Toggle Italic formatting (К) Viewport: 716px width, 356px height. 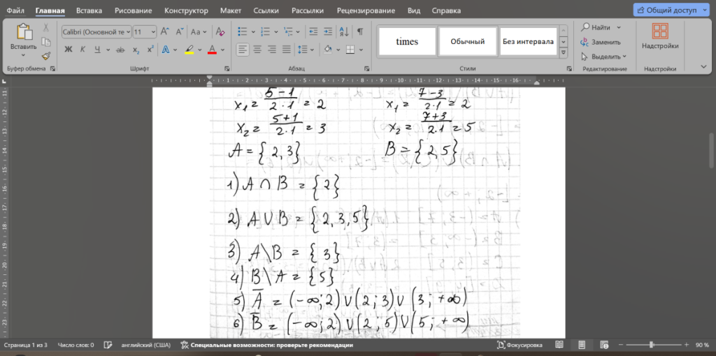pyautogui.click(x=83, y=50)
